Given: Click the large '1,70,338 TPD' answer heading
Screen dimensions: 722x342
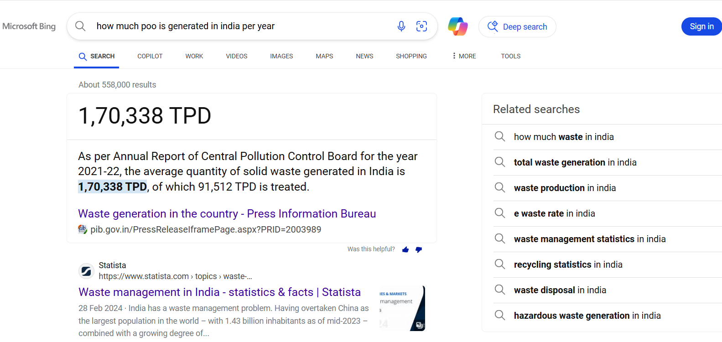Looking at the screenshot, I should coord(145,116).
